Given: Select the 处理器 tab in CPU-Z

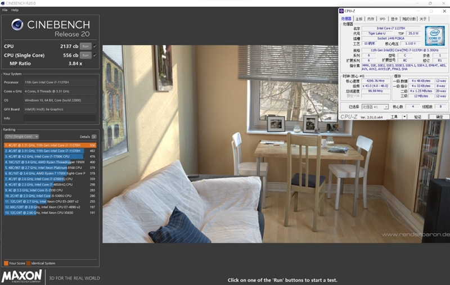Looking at the screenshot, I should point(346,19).
